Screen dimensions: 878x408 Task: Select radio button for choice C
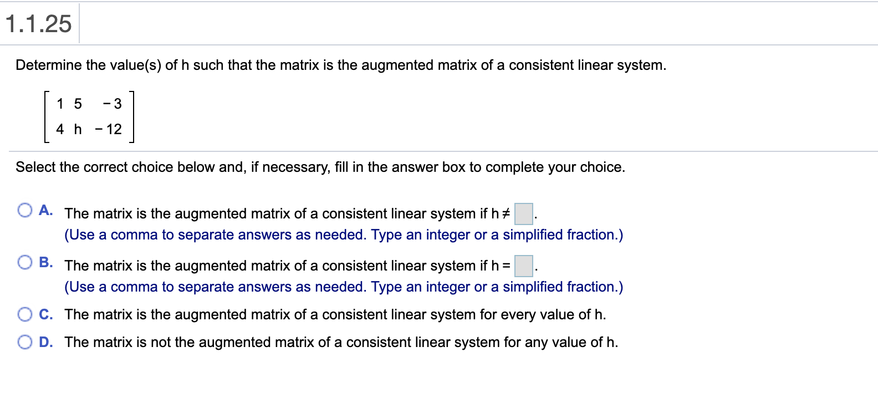25,314
